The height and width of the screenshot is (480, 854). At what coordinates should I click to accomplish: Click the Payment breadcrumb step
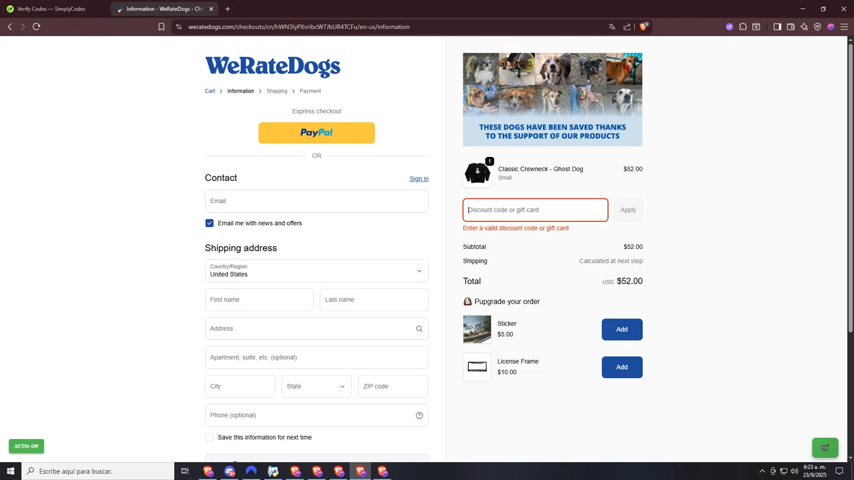[x=310, y=91]
